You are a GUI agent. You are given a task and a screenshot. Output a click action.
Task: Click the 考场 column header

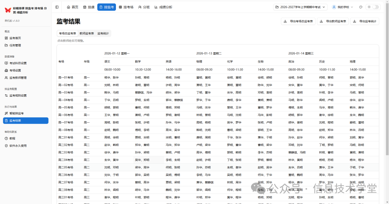61,62
